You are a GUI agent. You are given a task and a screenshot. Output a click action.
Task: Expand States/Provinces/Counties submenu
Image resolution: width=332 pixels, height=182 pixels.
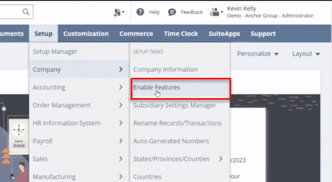pyautogui.click(x=180, y=159)
